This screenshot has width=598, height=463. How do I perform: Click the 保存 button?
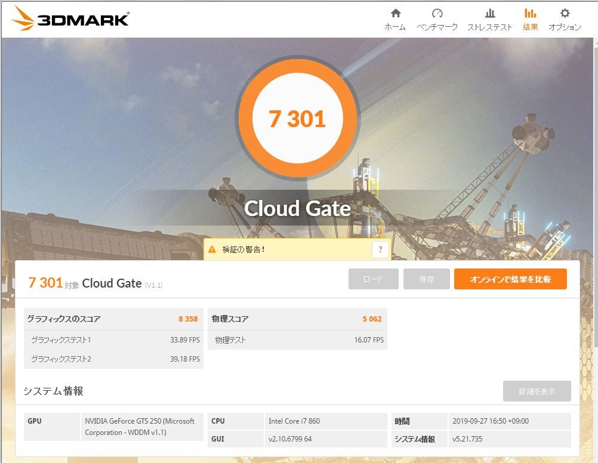(426, 279)
